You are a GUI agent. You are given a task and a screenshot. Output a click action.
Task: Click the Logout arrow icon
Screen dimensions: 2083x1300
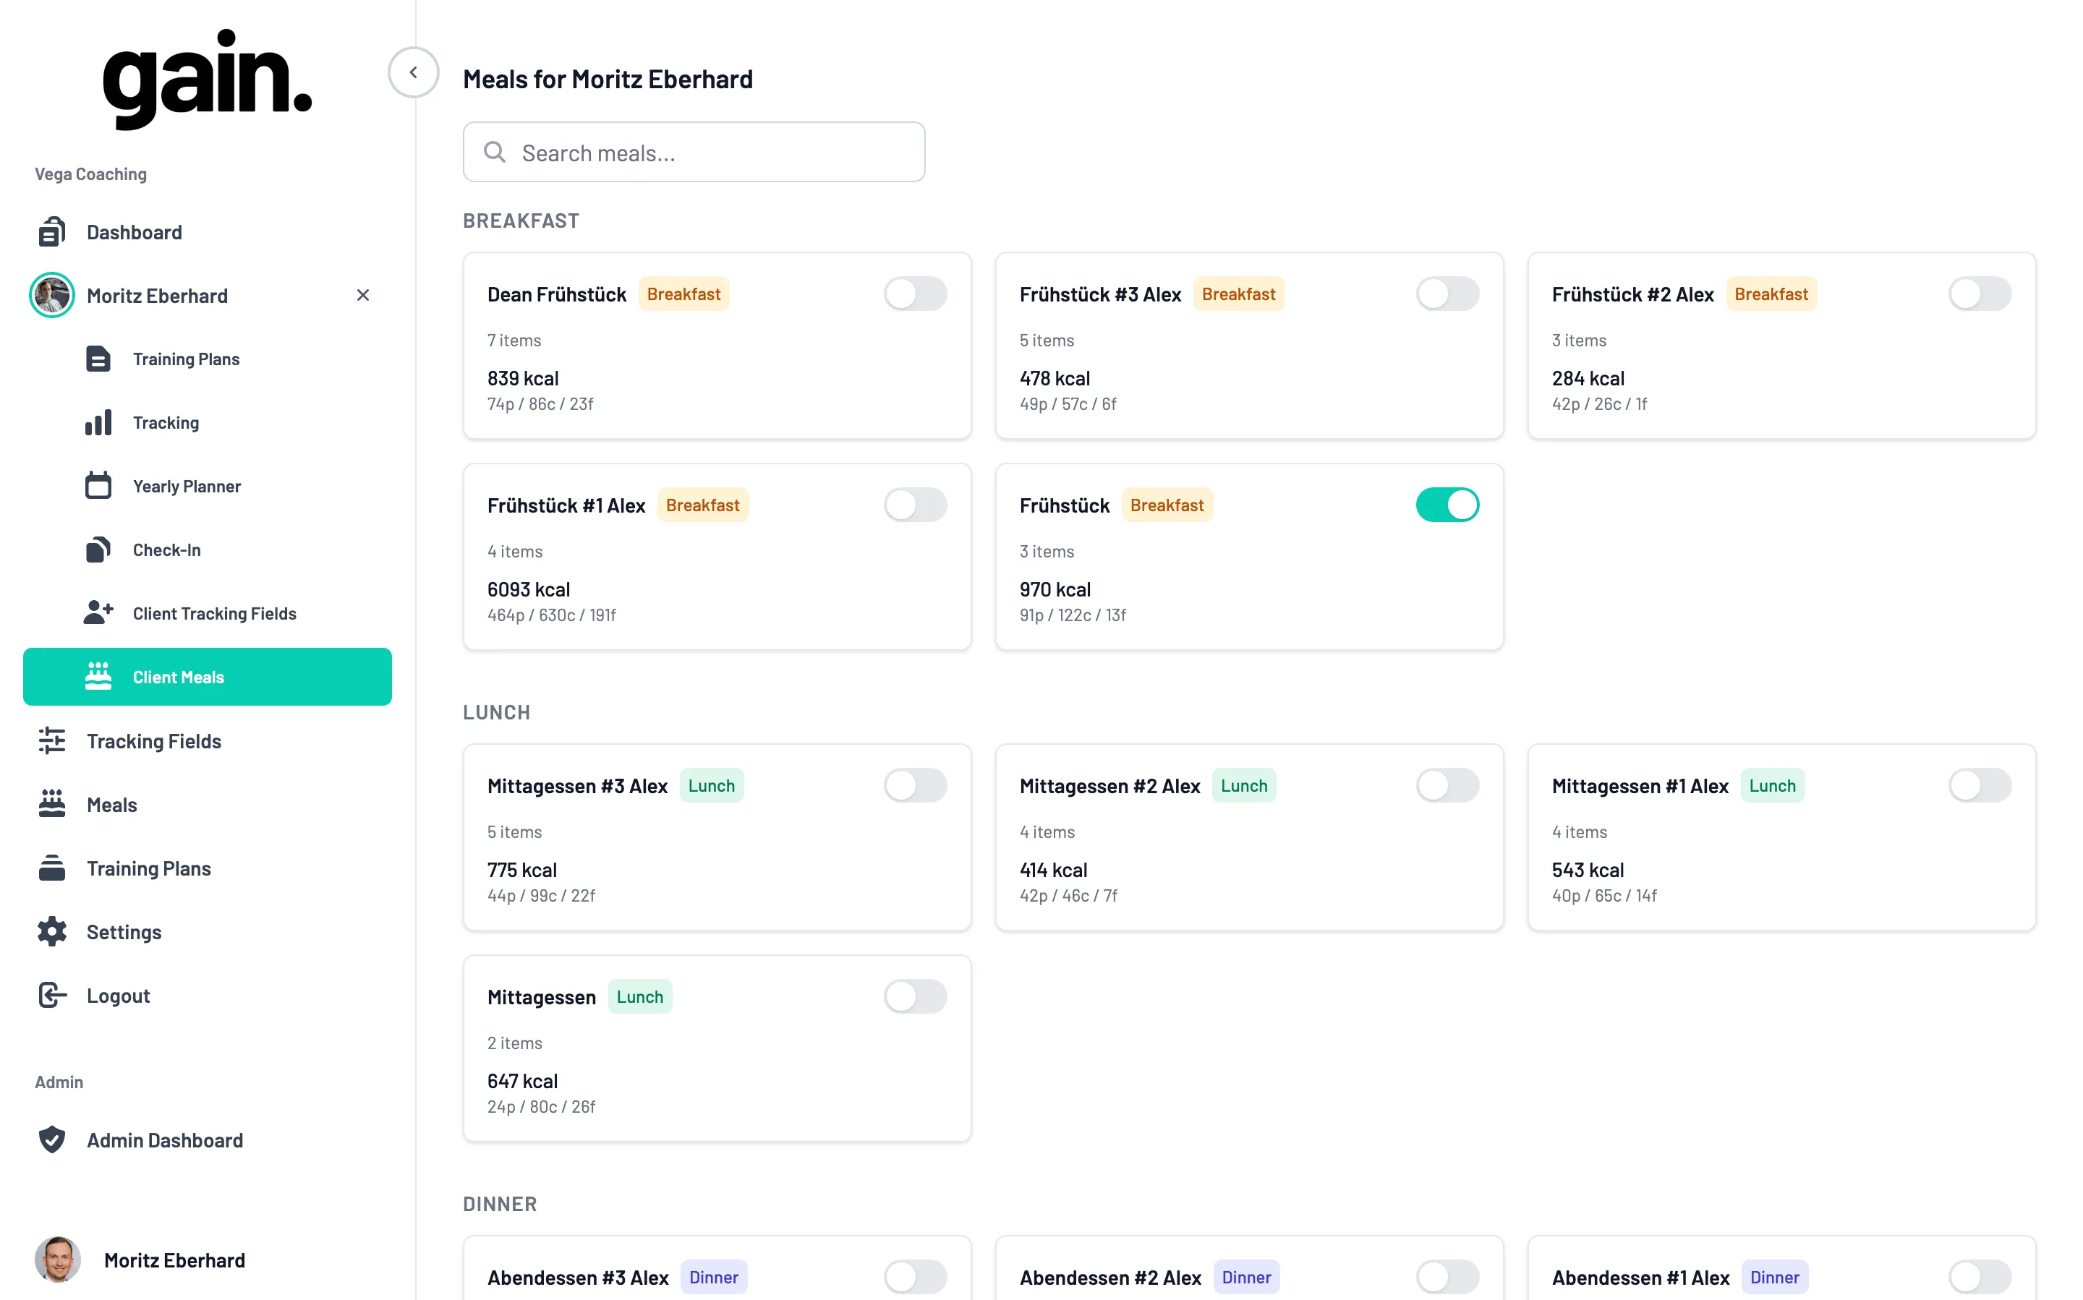(51, 996)
